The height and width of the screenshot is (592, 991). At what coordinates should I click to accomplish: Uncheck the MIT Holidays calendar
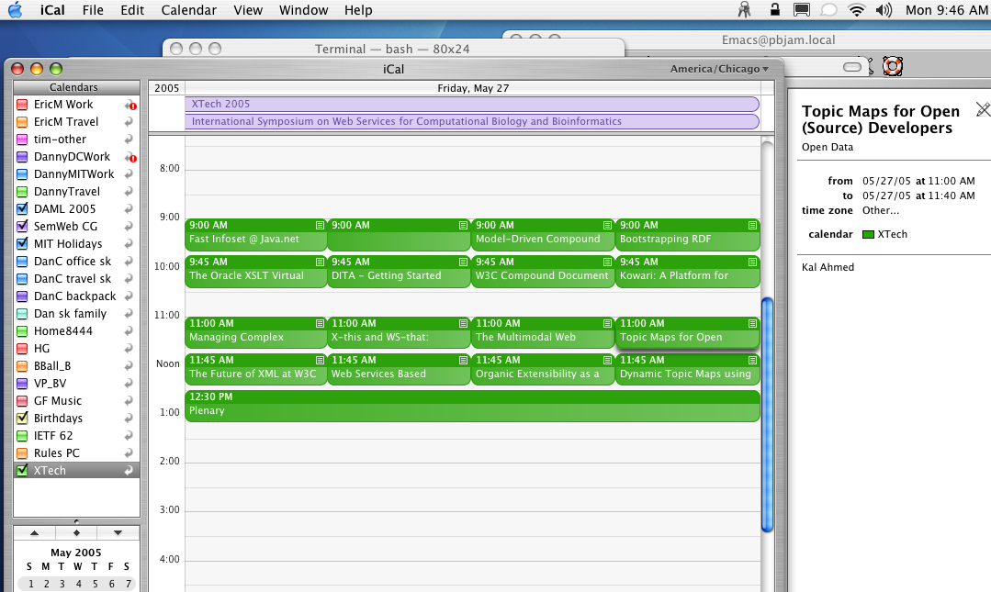[22, 244]
